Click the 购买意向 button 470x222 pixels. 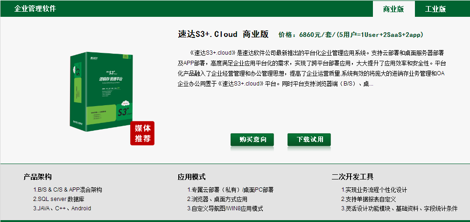[252, 139]
